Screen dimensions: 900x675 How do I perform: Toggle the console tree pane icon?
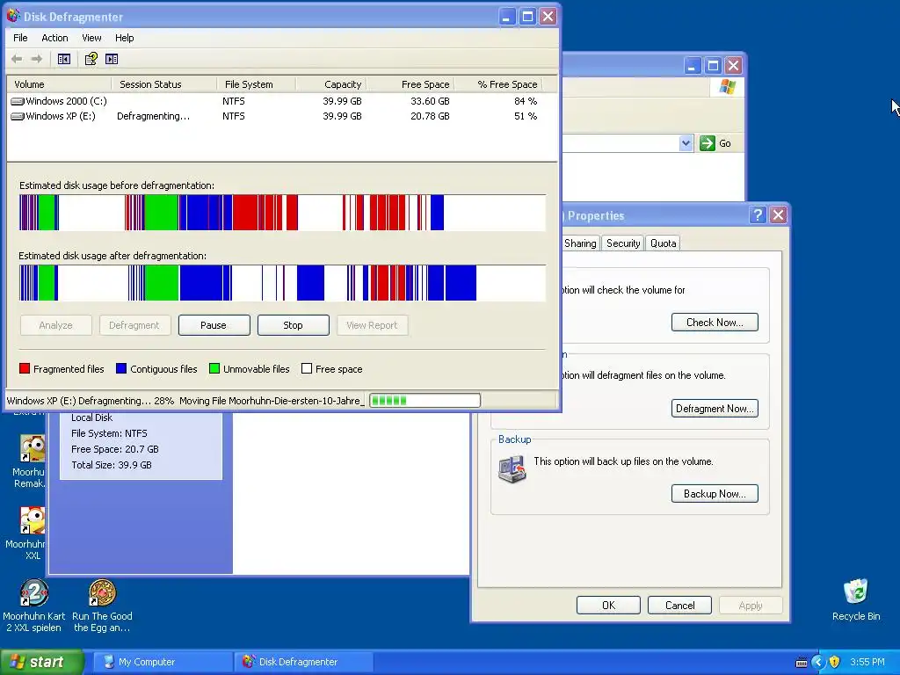coord(63,59)
